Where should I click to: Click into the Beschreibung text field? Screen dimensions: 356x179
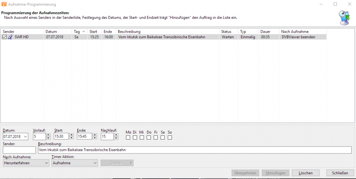coord(195,150)
